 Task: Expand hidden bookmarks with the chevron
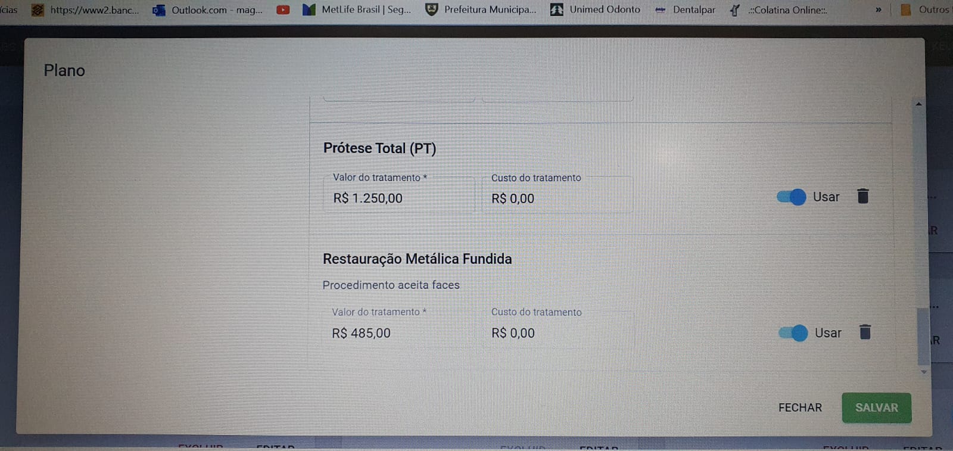(878, 10)
